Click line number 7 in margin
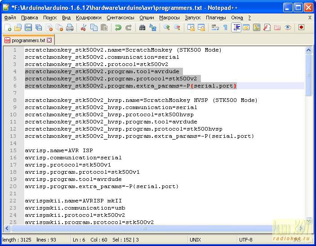316x246 pixels. click(14, 93)
